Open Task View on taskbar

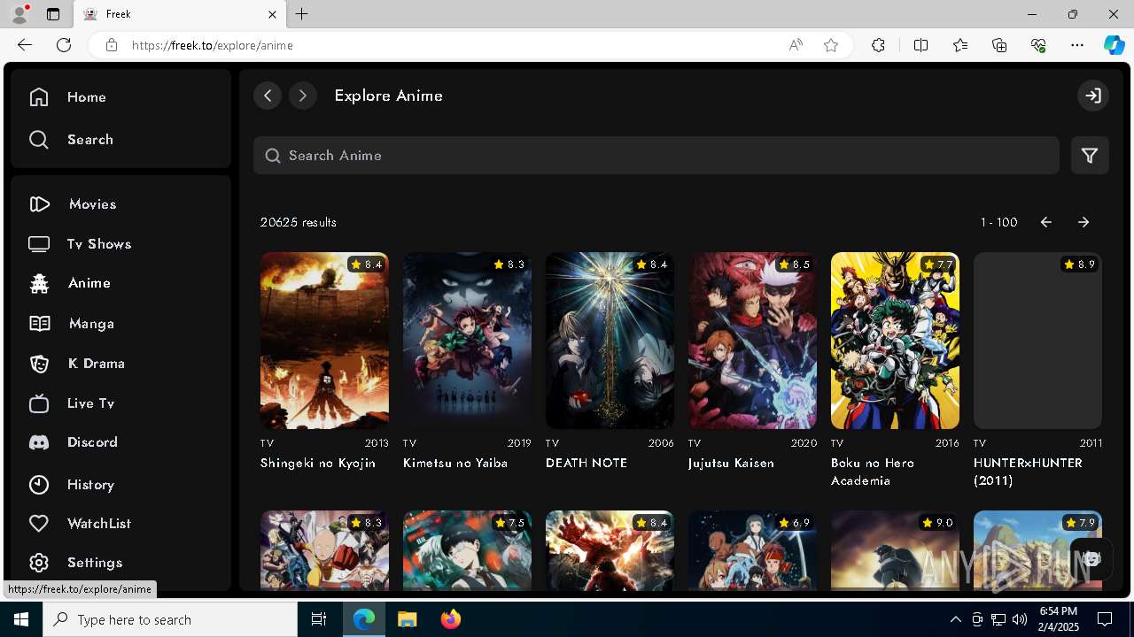319,619
